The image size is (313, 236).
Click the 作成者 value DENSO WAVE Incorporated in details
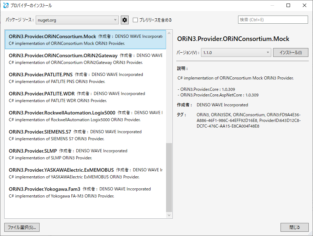pyautogui.click(x=222, y=105)
